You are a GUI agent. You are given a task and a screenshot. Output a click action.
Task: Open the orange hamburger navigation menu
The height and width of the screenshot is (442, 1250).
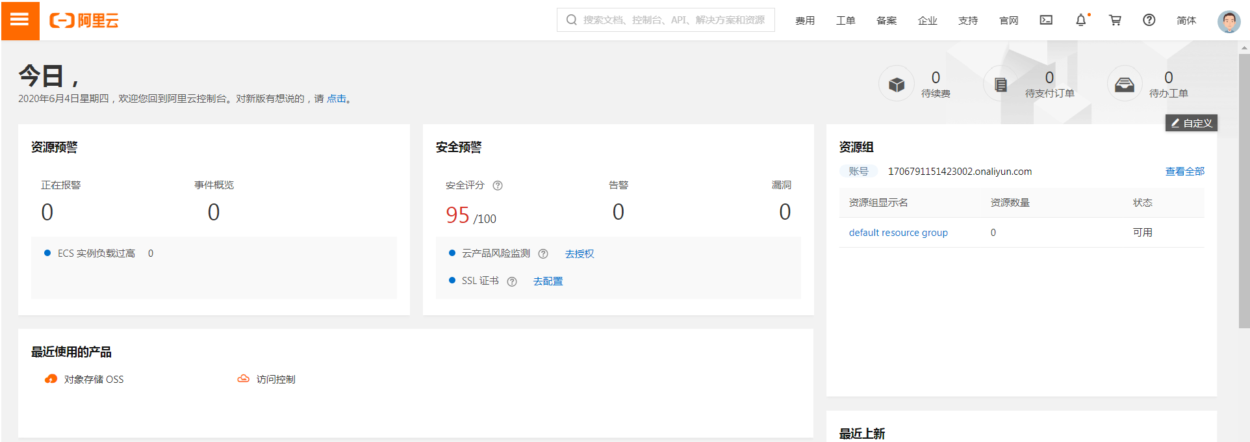(x=19, y=20)
